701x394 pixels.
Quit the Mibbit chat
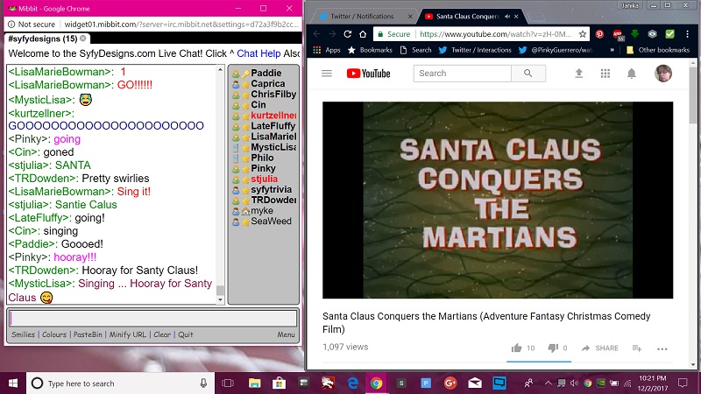tap(186, 334)
